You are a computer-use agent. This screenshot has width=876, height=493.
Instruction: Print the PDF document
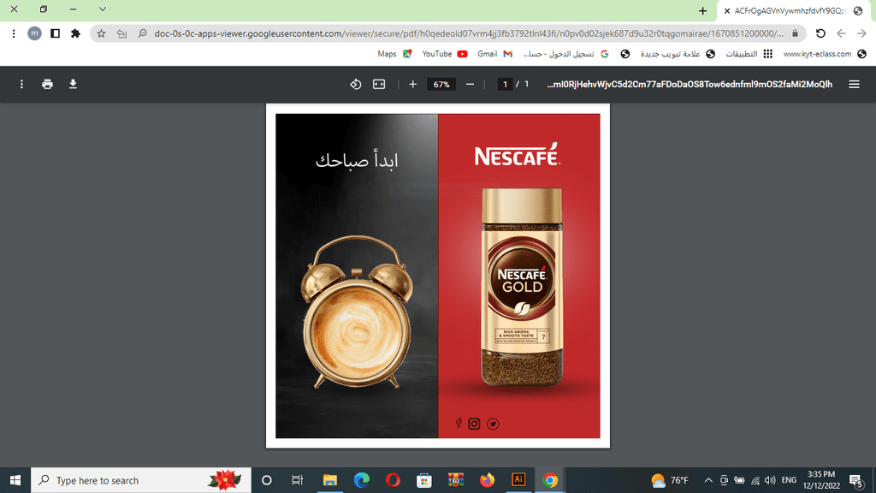click(48, 84)
